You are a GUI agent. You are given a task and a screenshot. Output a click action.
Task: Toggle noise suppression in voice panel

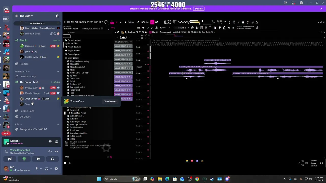50,151
